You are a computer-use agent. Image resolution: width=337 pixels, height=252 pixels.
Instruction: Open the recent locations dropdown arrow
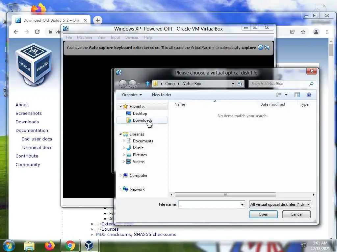pyautogui.click(x=139, y=84)
